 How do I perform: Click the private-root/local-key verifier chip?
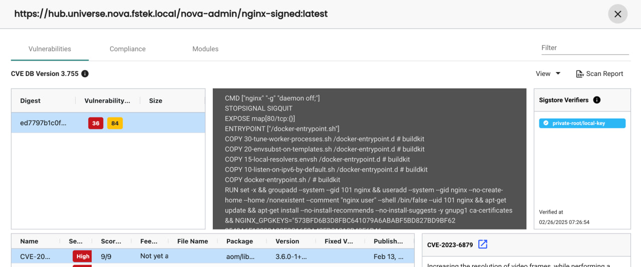(582, 123)
